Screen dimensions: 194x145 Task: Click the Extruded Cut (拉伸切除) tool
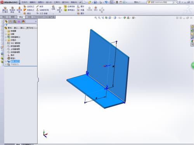pyautogui.click(x=69, y=6)
